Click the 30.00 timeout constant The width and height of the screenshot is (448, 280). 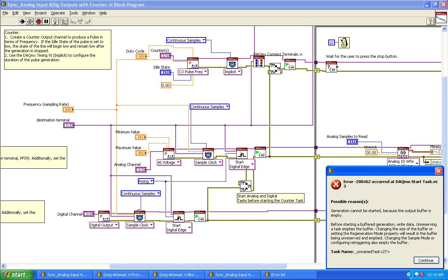(371, 152)
